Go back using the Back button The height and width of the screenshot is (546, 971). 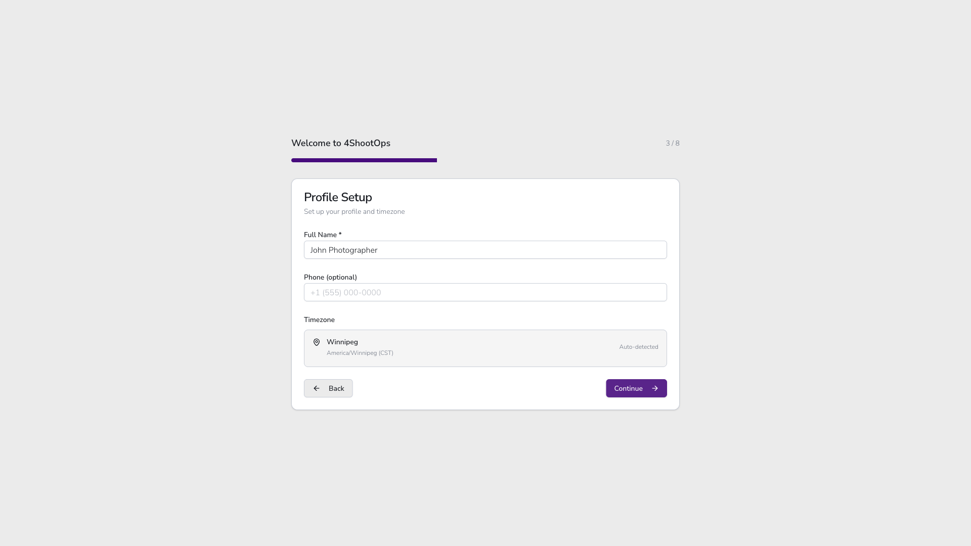pos(328,388)
